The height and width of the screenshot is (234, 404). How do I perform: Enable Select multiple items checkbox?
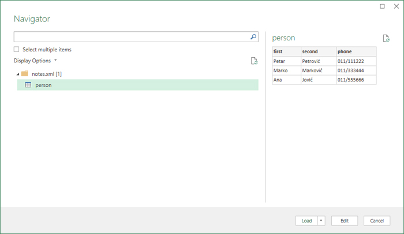click(17, 50)
